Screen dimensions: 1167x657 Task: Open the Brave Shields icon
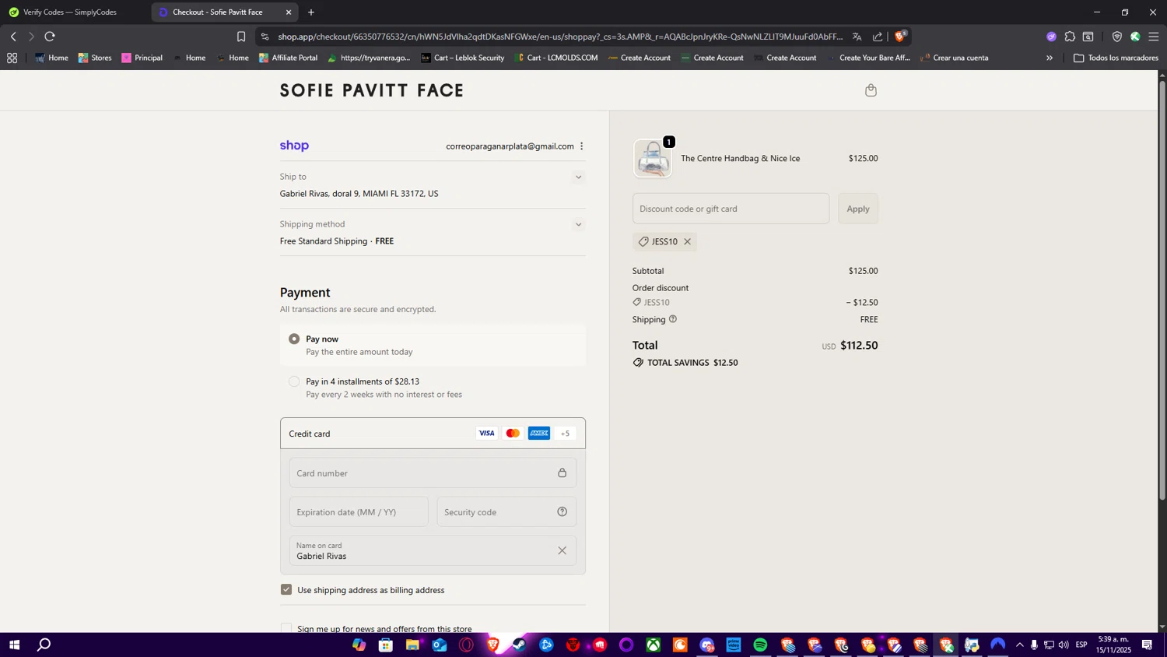coord(900,36)
